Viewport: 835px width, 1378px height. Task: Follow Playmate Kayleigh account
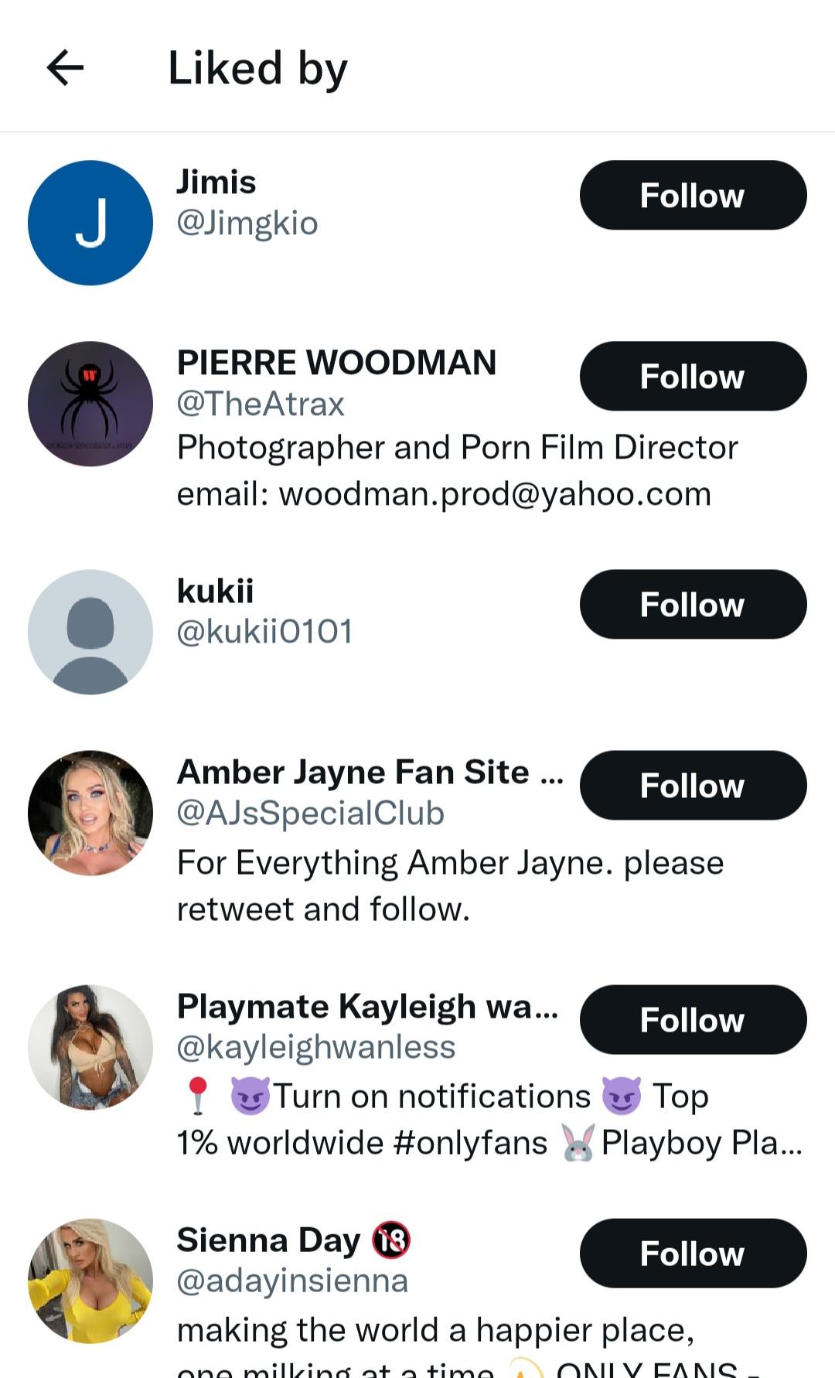693,1020
